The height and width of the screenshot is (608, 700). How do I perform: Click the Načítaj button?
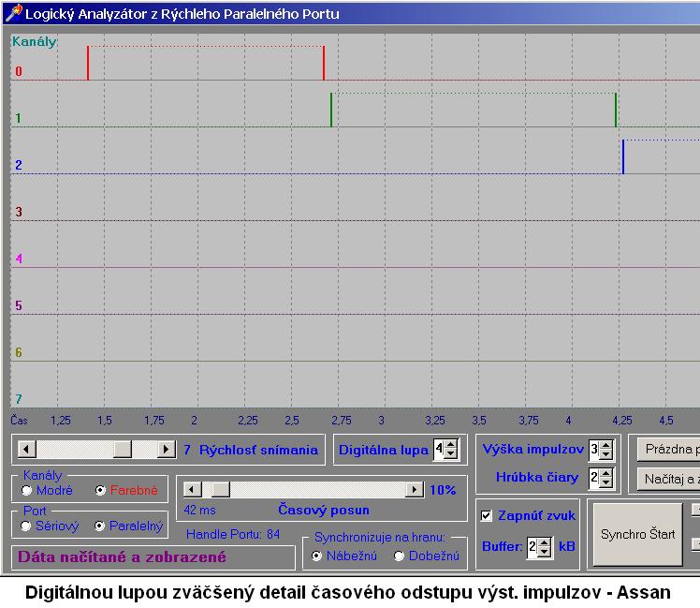point(670,480)
